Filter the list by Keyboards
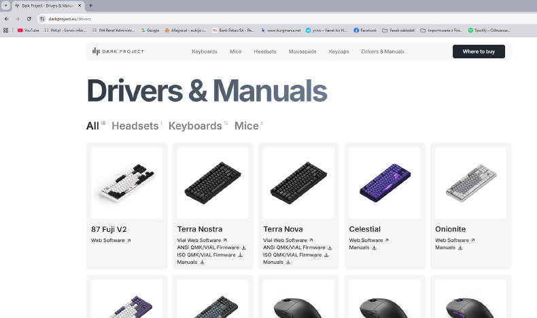Viewport: 537px width, 318px height. (x=195, y=125)
